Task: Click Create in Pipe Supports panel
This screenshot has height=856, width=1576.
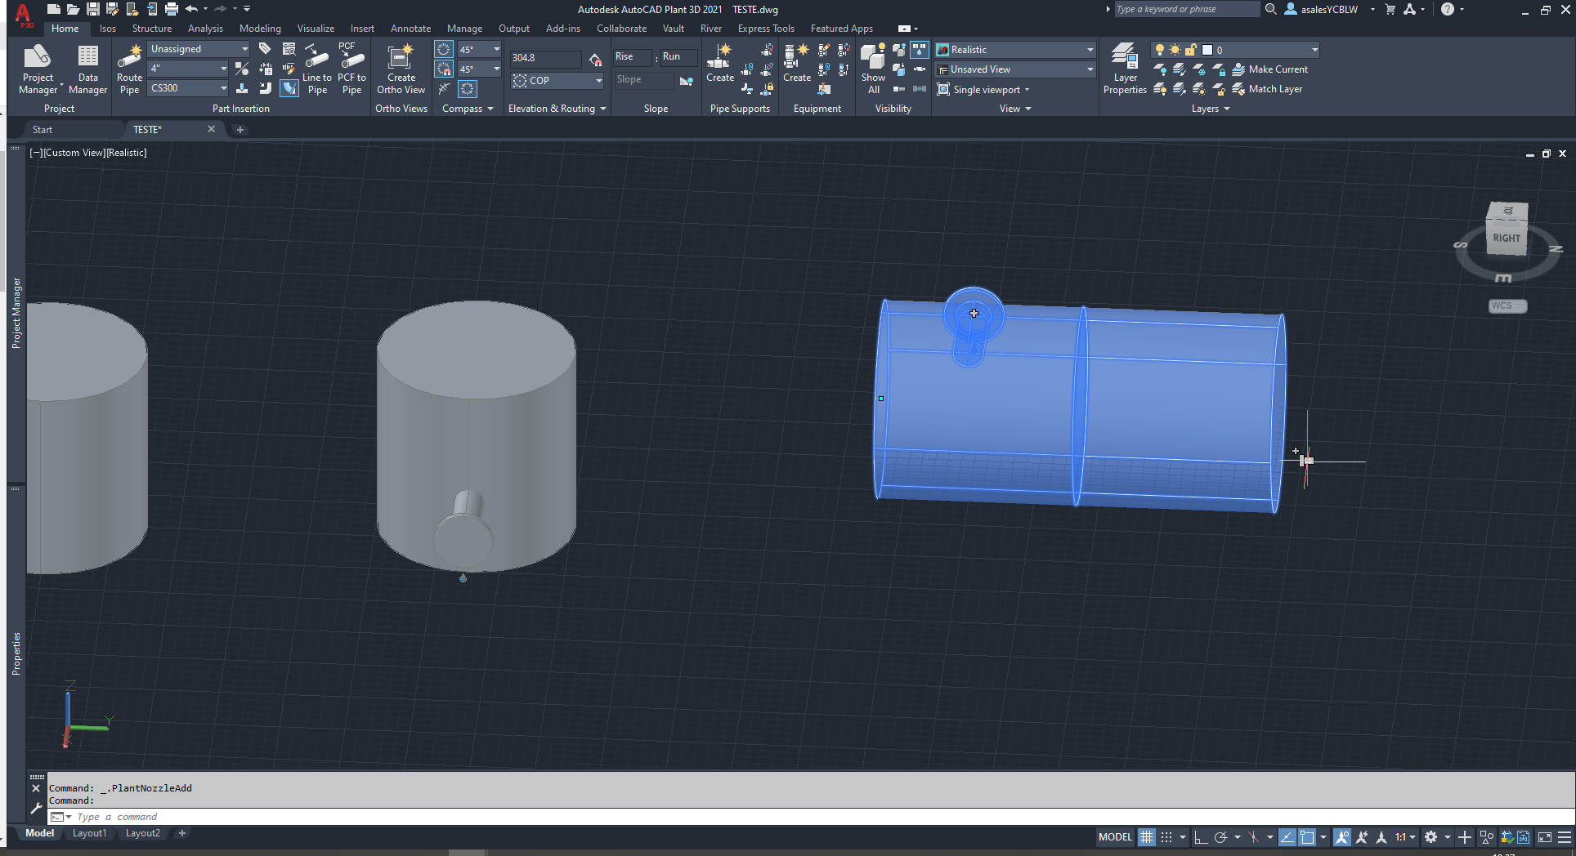Action: click(719, 64)
